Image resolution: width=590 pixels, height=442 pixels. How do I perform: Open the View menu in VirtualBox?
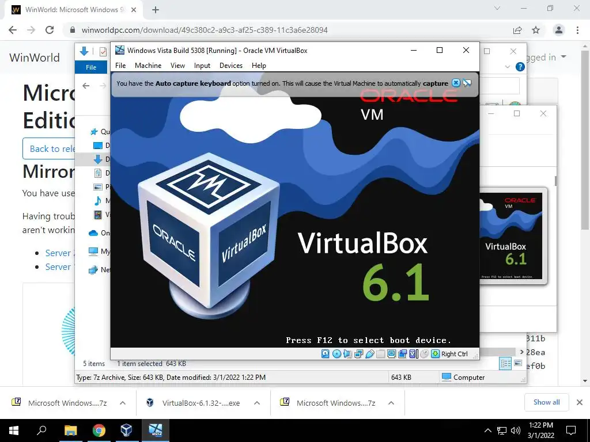click(x=177, y=66)
